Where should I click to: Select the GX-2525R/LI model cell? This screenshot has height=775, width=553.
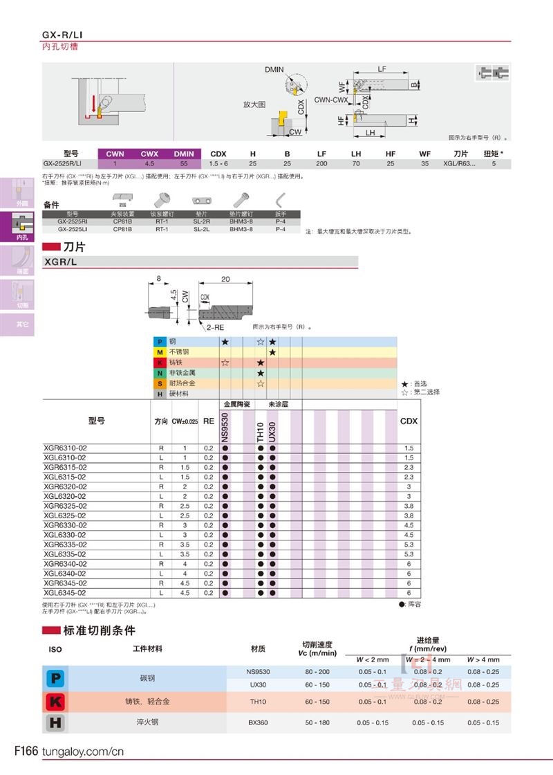[x=62, y=163]
